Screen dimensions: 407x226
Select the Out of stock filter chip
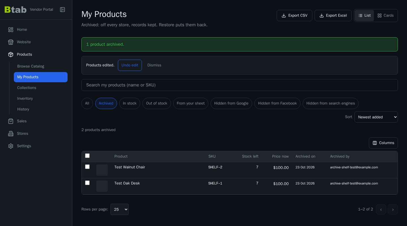(157, 103)
